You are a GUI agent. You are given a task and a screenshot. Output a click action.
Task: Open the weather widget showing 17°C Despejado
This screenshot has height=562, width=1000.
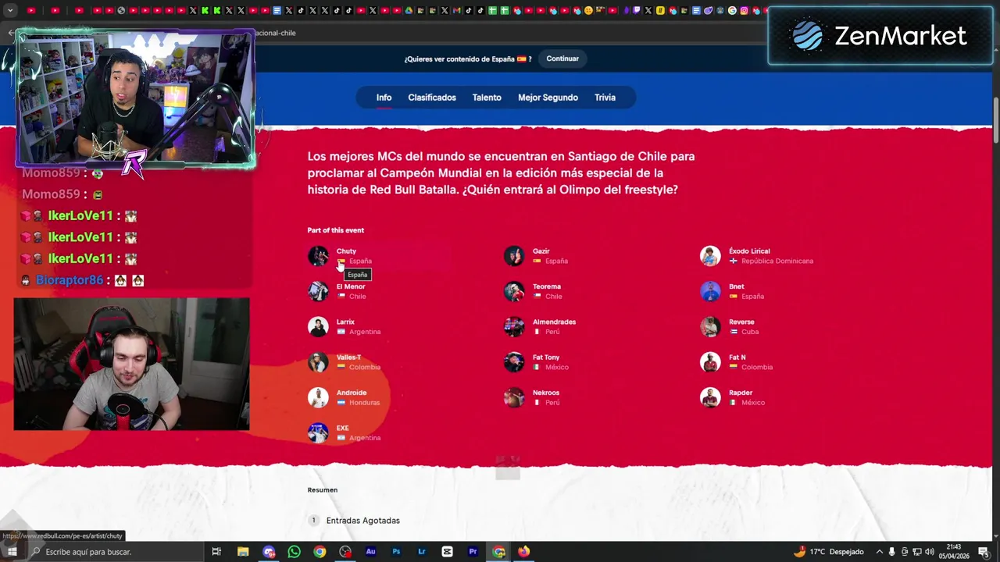(828, 552)
